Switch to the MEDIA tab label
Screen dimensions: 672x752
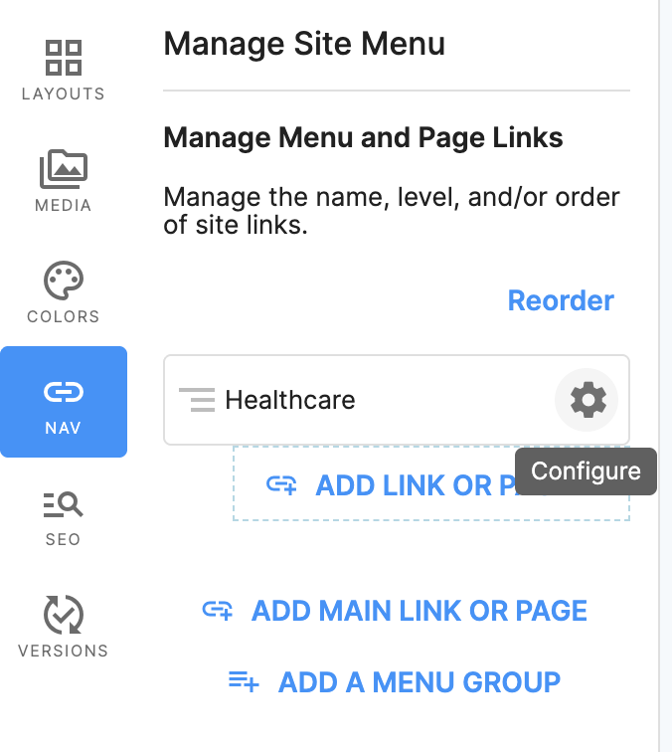click(x=64, y=205)
